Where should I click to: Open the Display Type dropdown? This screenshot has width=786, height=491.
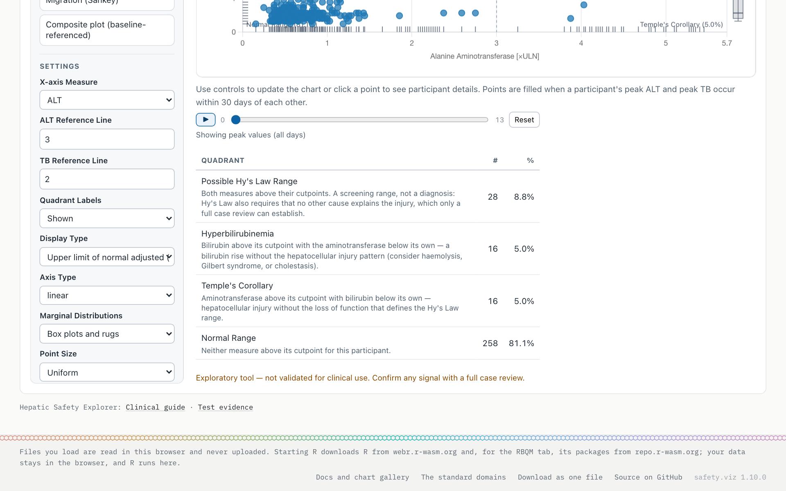coord(107,257)
